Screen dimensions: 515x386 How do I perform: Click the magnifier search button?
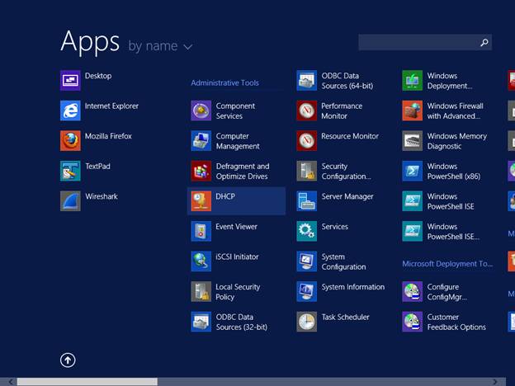pyautogui.click(x=484, y=42)
